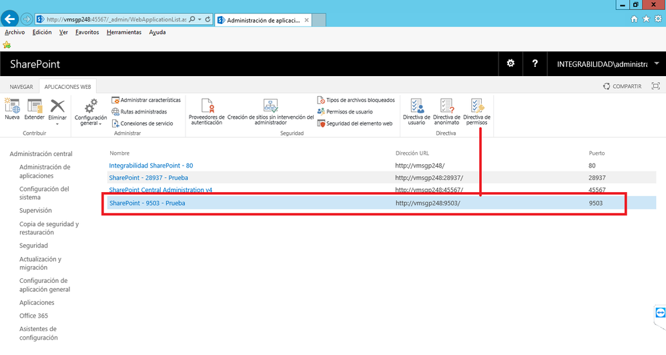666x355 pixels.
Task: Open Seguridad del elemento web
Action: [x=354, y=123]
